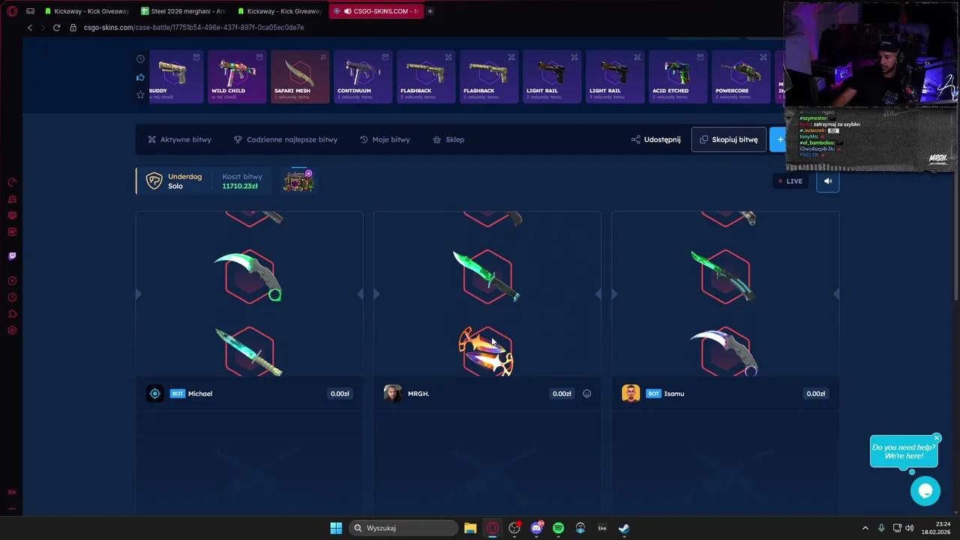Viewport: 960px width, 540px height.
Task: Click the emoji icon next to MRGH.
Action: pos(586,394)
